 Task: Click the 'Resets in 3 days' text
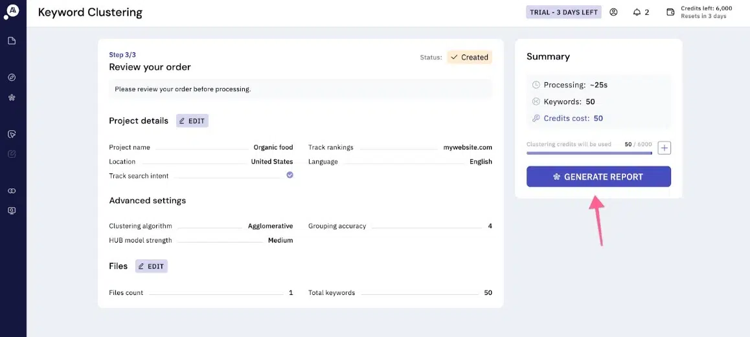pos(703,16)
